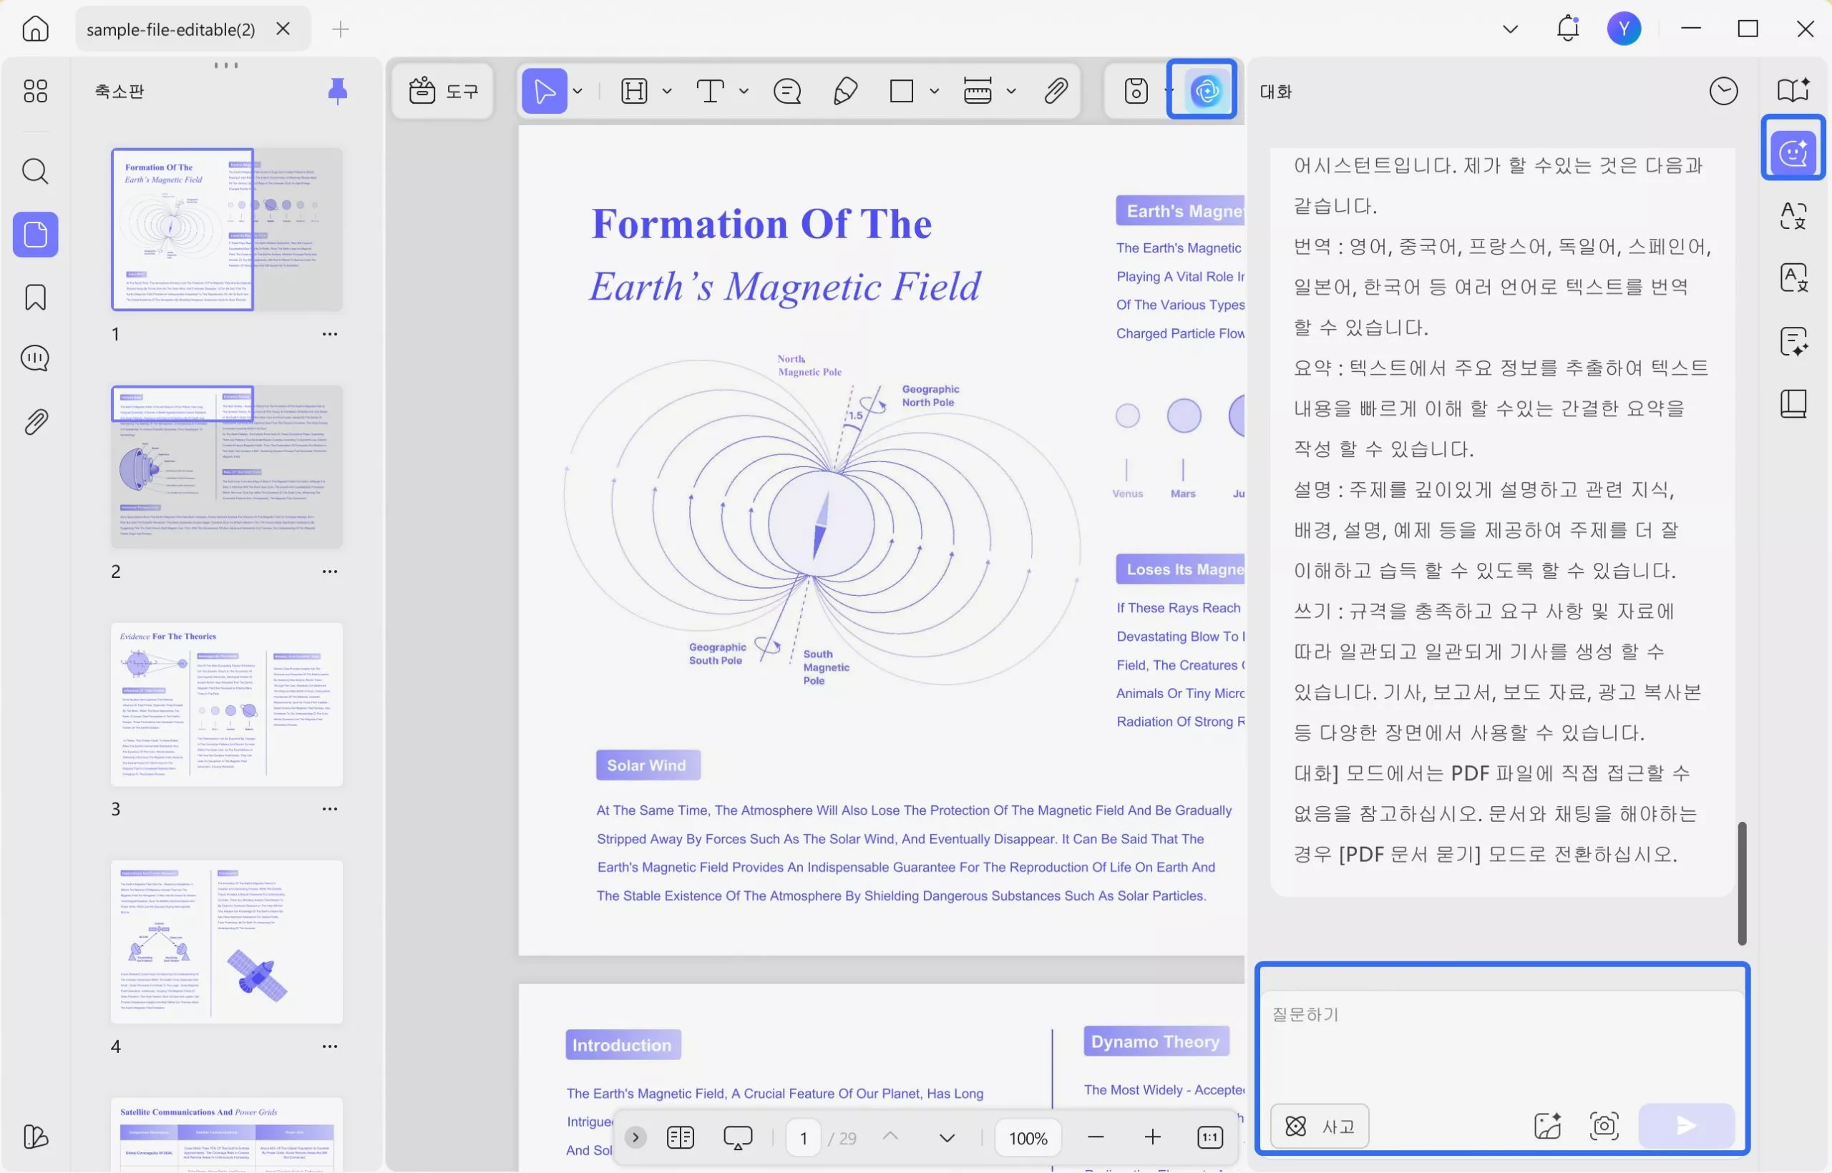Expand the measure tool dropdown arrow
Screen dimensions: 1832x1173
tap(1011, 92)
